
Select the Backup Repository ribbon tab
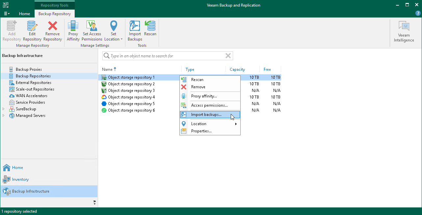(x=55, y=14)
